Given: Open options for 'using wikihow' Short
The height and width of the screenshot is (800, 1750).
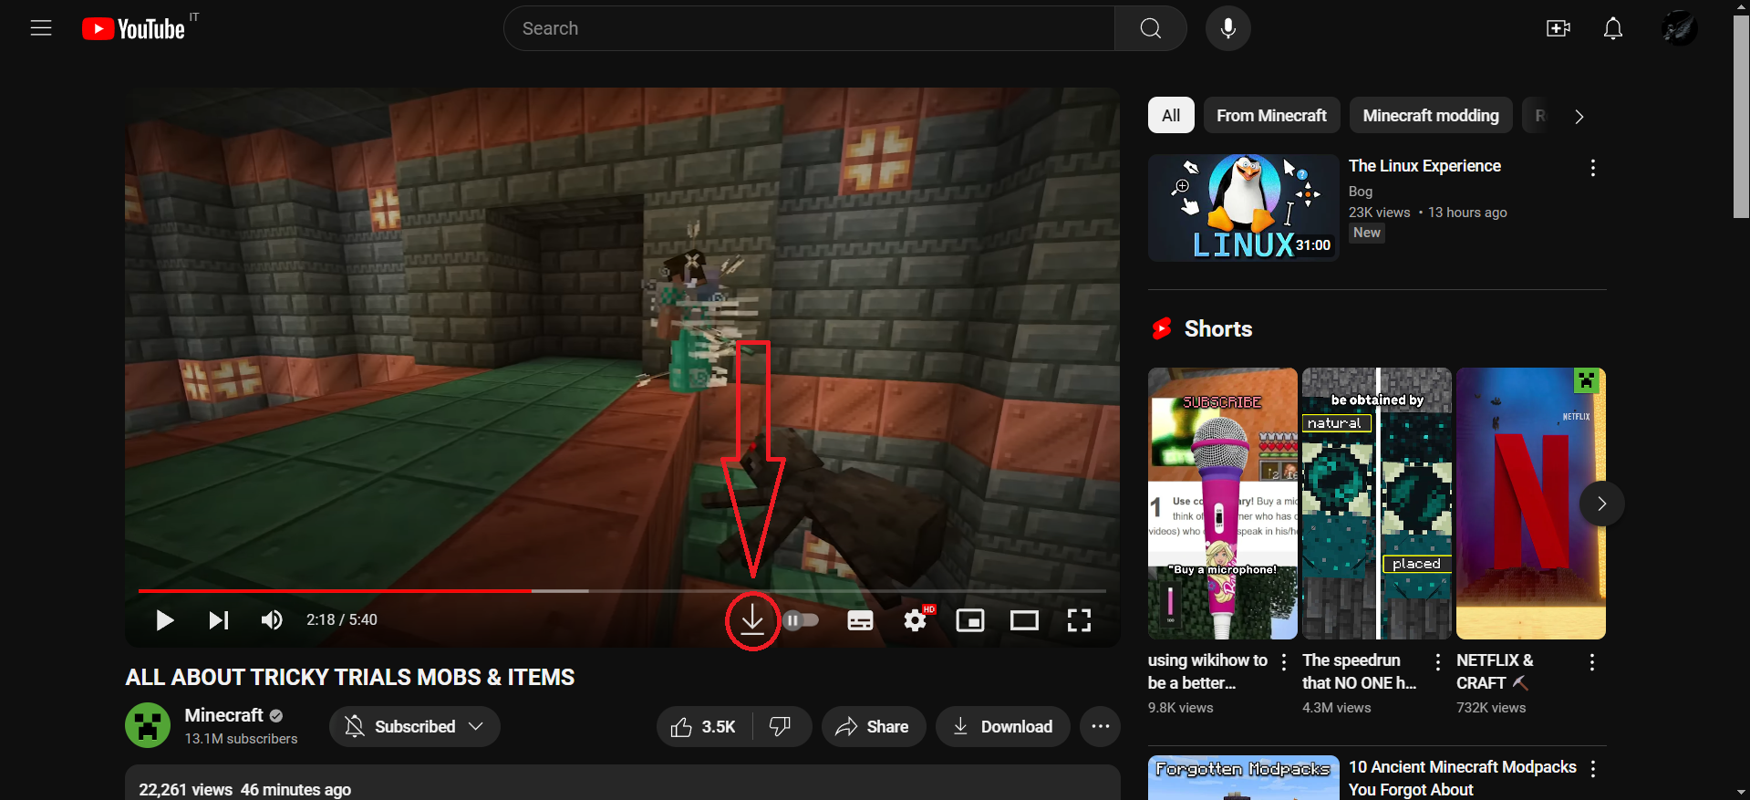Looking at the screenshot, I should 1284,662.
